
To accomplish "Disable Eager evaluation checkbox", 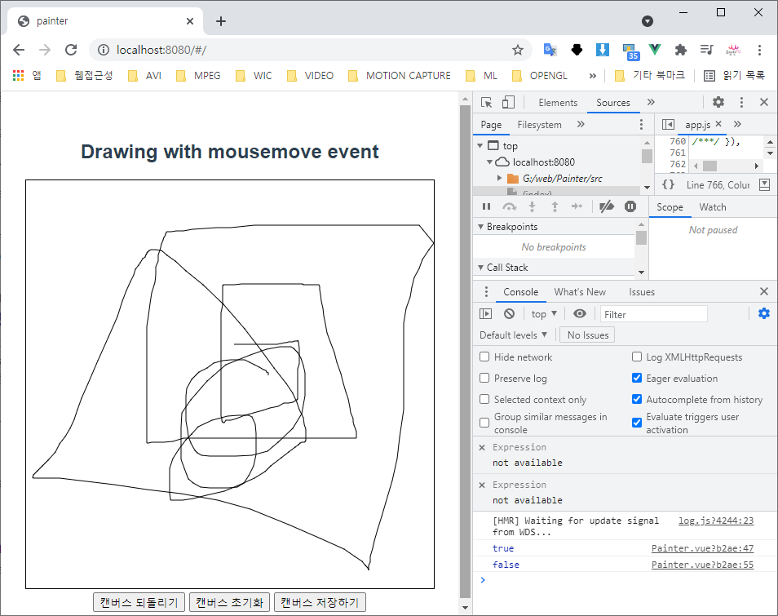I will click(637, 379).
